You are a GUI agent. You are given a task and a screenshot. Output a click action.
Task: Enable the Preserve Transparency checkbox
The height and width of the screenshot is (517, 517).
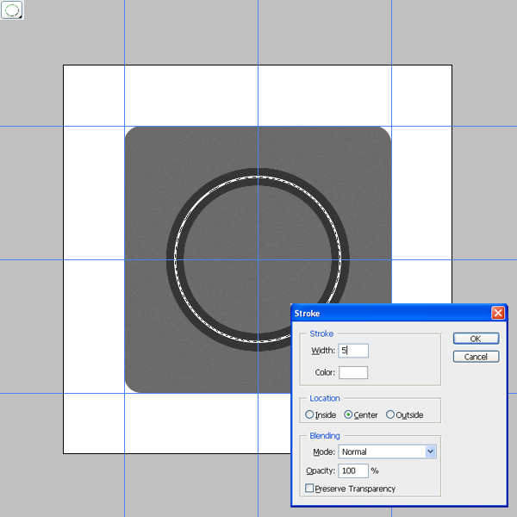[x=310, y=489]
